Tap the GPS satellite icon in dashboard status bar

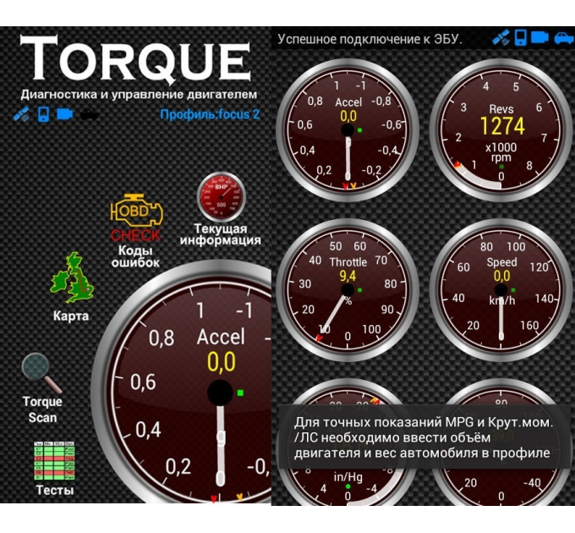click(x=501, y=37)
